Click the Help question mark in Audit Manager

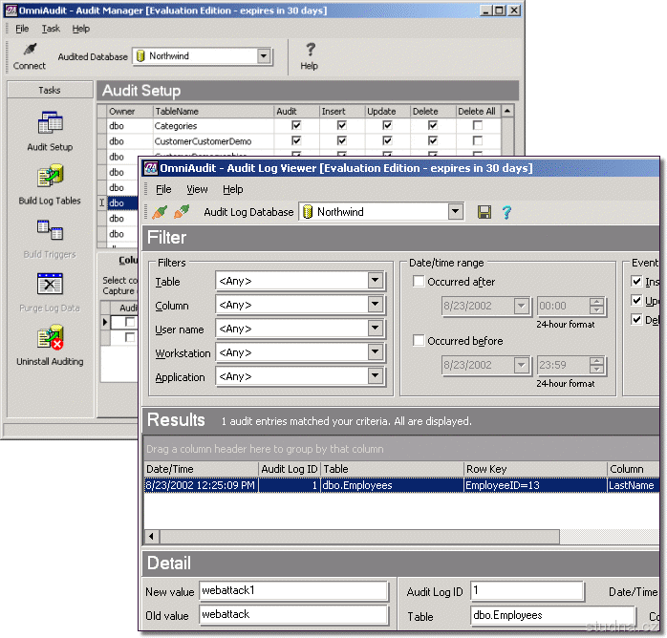310,50
